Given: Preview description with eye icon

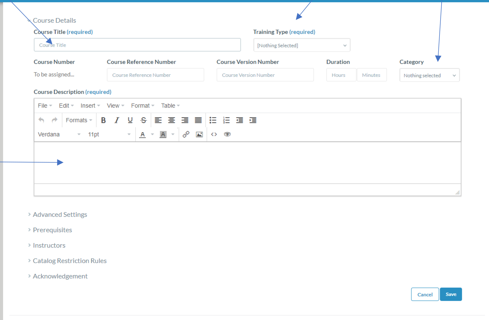Looking at the screenshot, I should click(227, 134).
